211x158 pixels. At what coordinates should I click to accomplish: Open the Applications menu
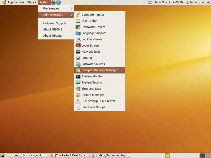(13, 2)
